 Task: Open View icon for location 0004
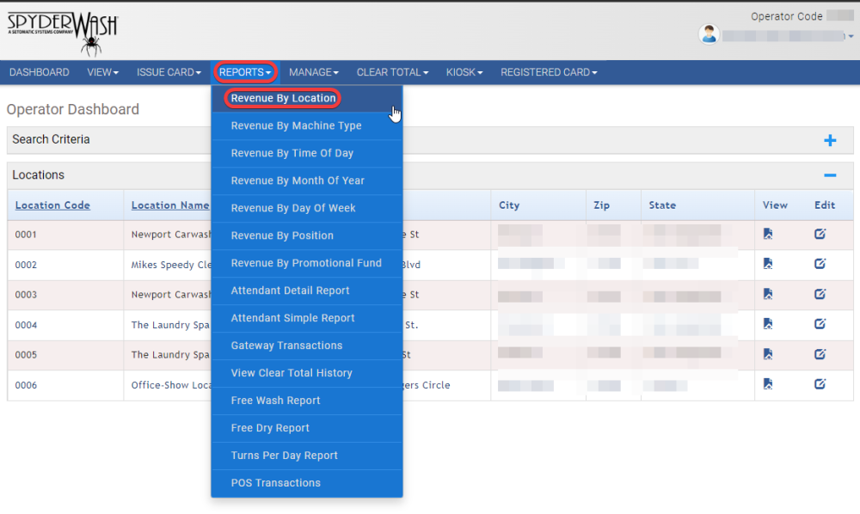tap(768, 324)
